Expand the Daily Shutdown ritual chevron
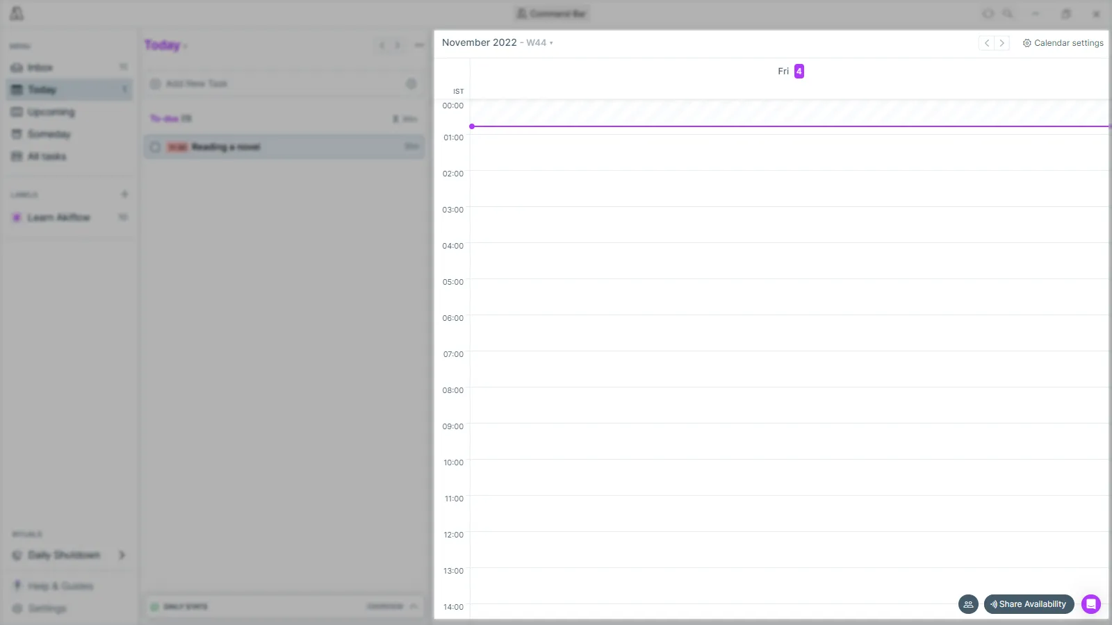Screen dimensions: 1112x625 (122, 555)
